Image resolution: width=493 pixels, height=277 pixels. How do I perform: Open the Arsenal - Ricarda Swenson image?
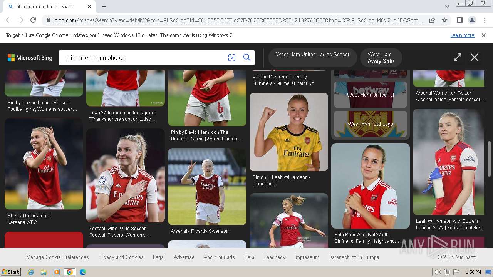click(x=207, y=187)
